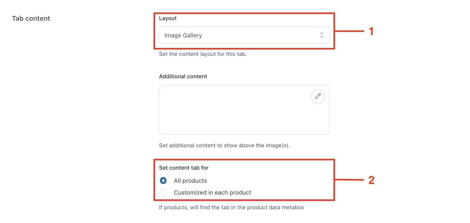Image resolution: width=470 pixels, height=223 pixels.
Task: Click the "Image Gallery" selected value text
Action: tap(183, 35)
